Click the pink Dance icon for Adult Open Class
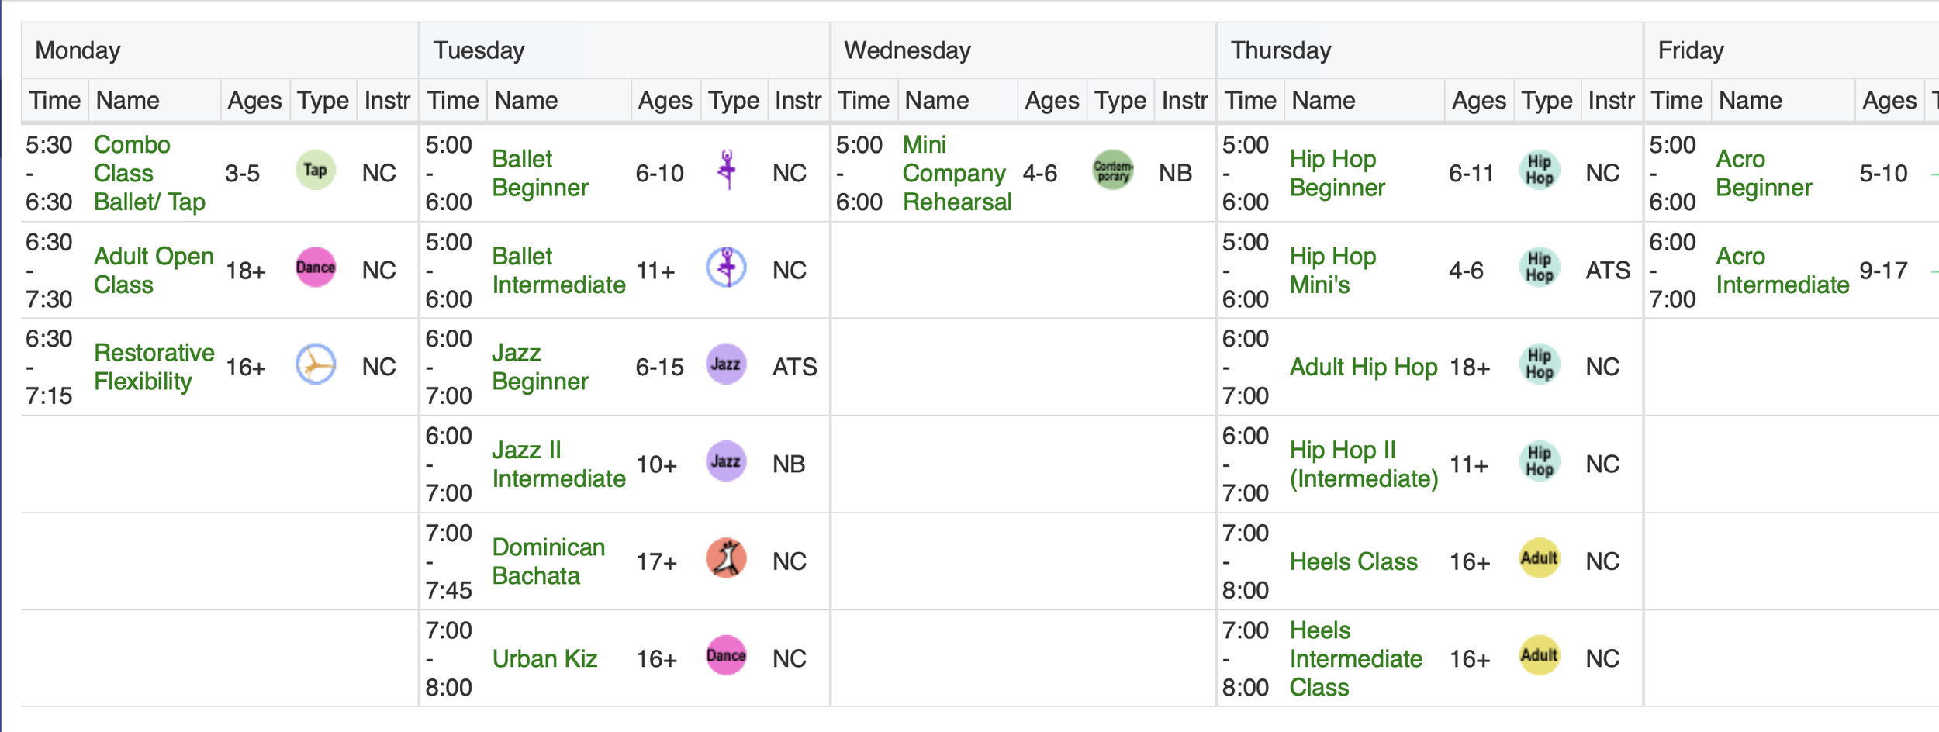The image size is (1939, 732). [x=315, y=268]
